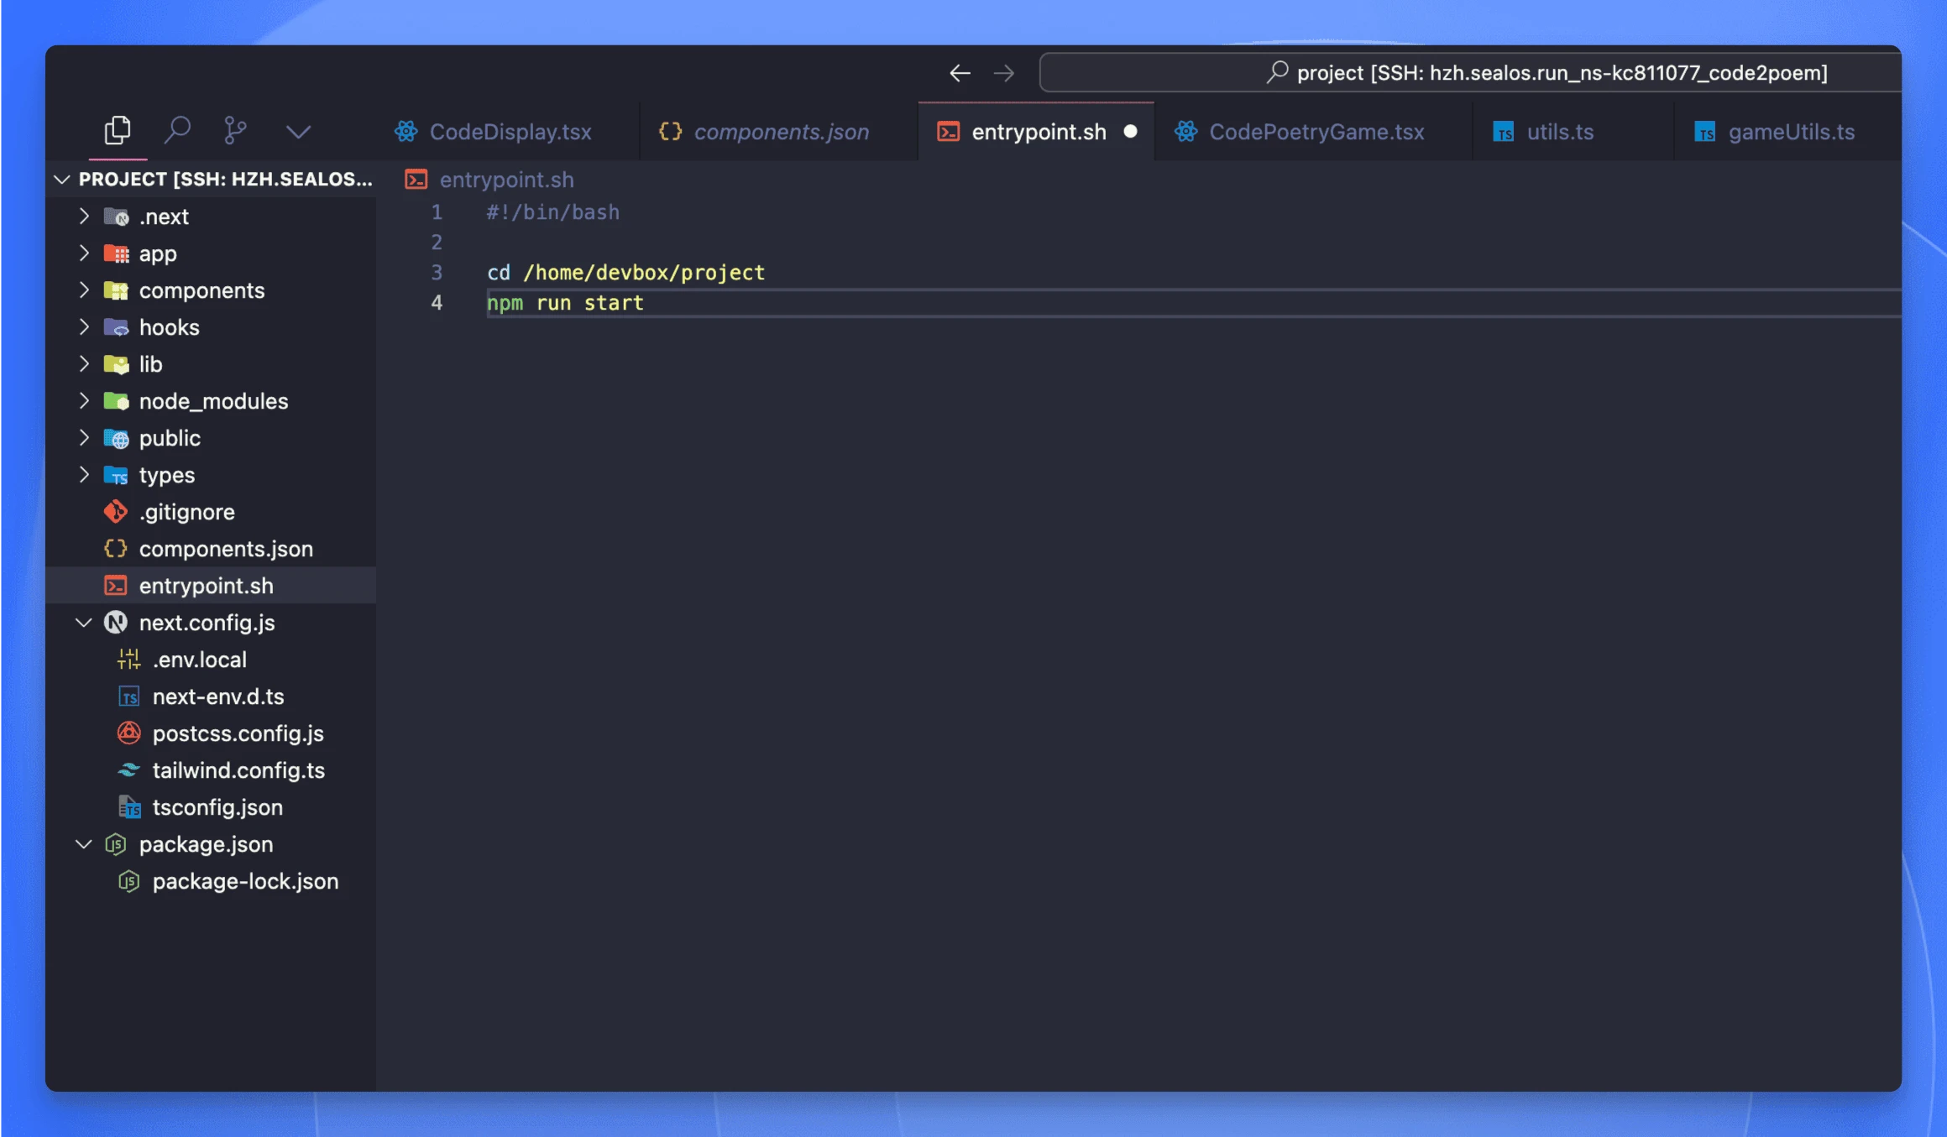Click the git icon next to .gitignore
The image size is (1947, 1137).
(x=115, y=512)
